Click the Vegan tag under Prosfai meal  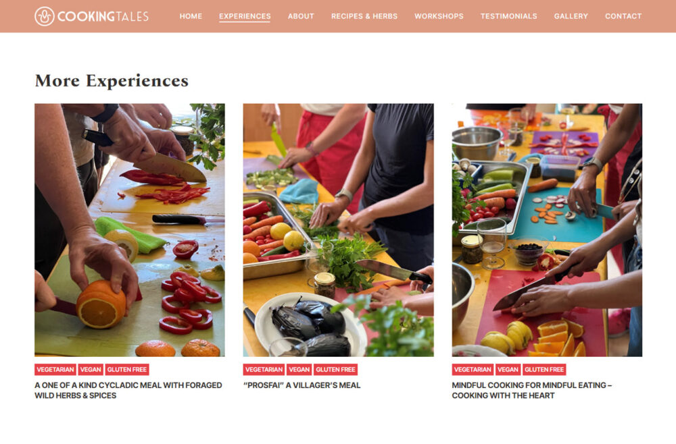point(299,370)
